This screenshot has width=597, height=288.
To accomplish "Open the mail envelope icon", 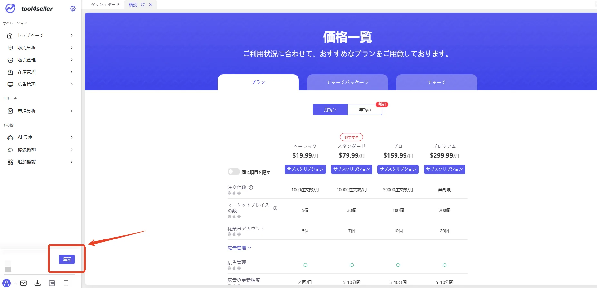I will tap(24, 283).
